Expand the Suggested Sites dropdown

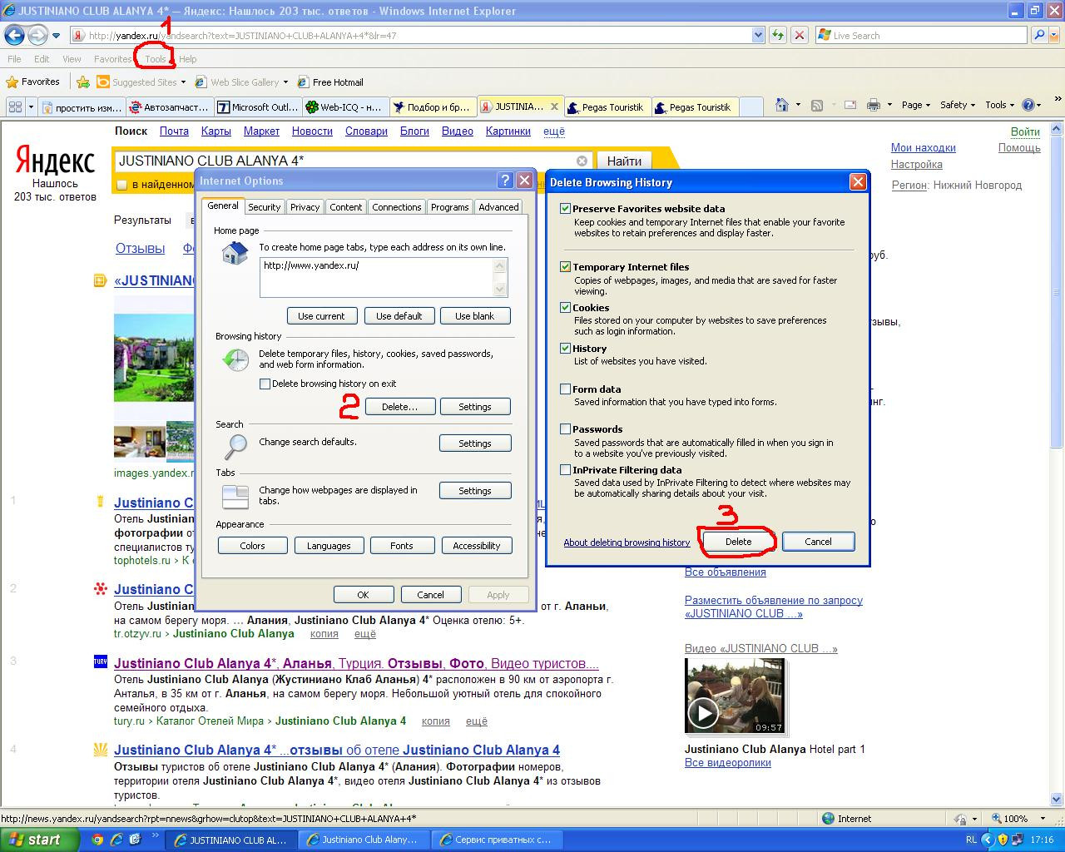point(183,82)
